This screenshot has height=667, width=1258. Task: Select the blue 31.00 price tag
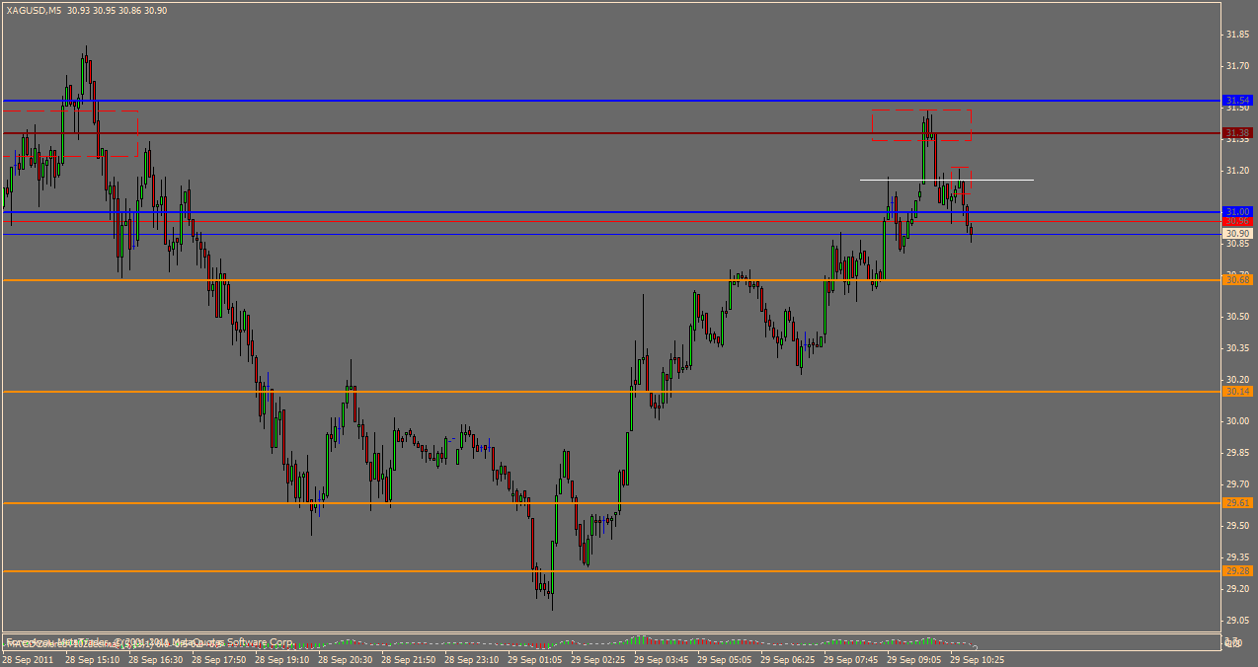point(1237,212)
